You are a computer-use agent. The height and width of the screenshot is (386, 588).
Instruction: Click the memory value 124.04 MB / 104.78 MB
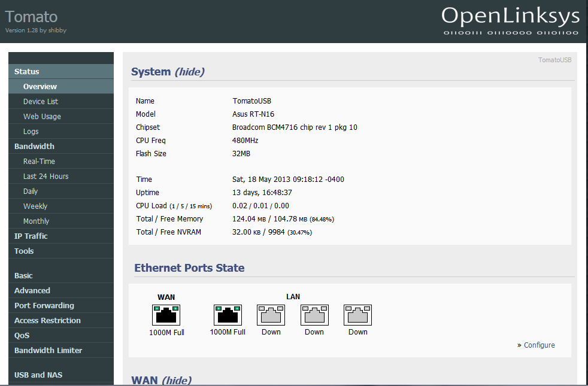point(283,219)
